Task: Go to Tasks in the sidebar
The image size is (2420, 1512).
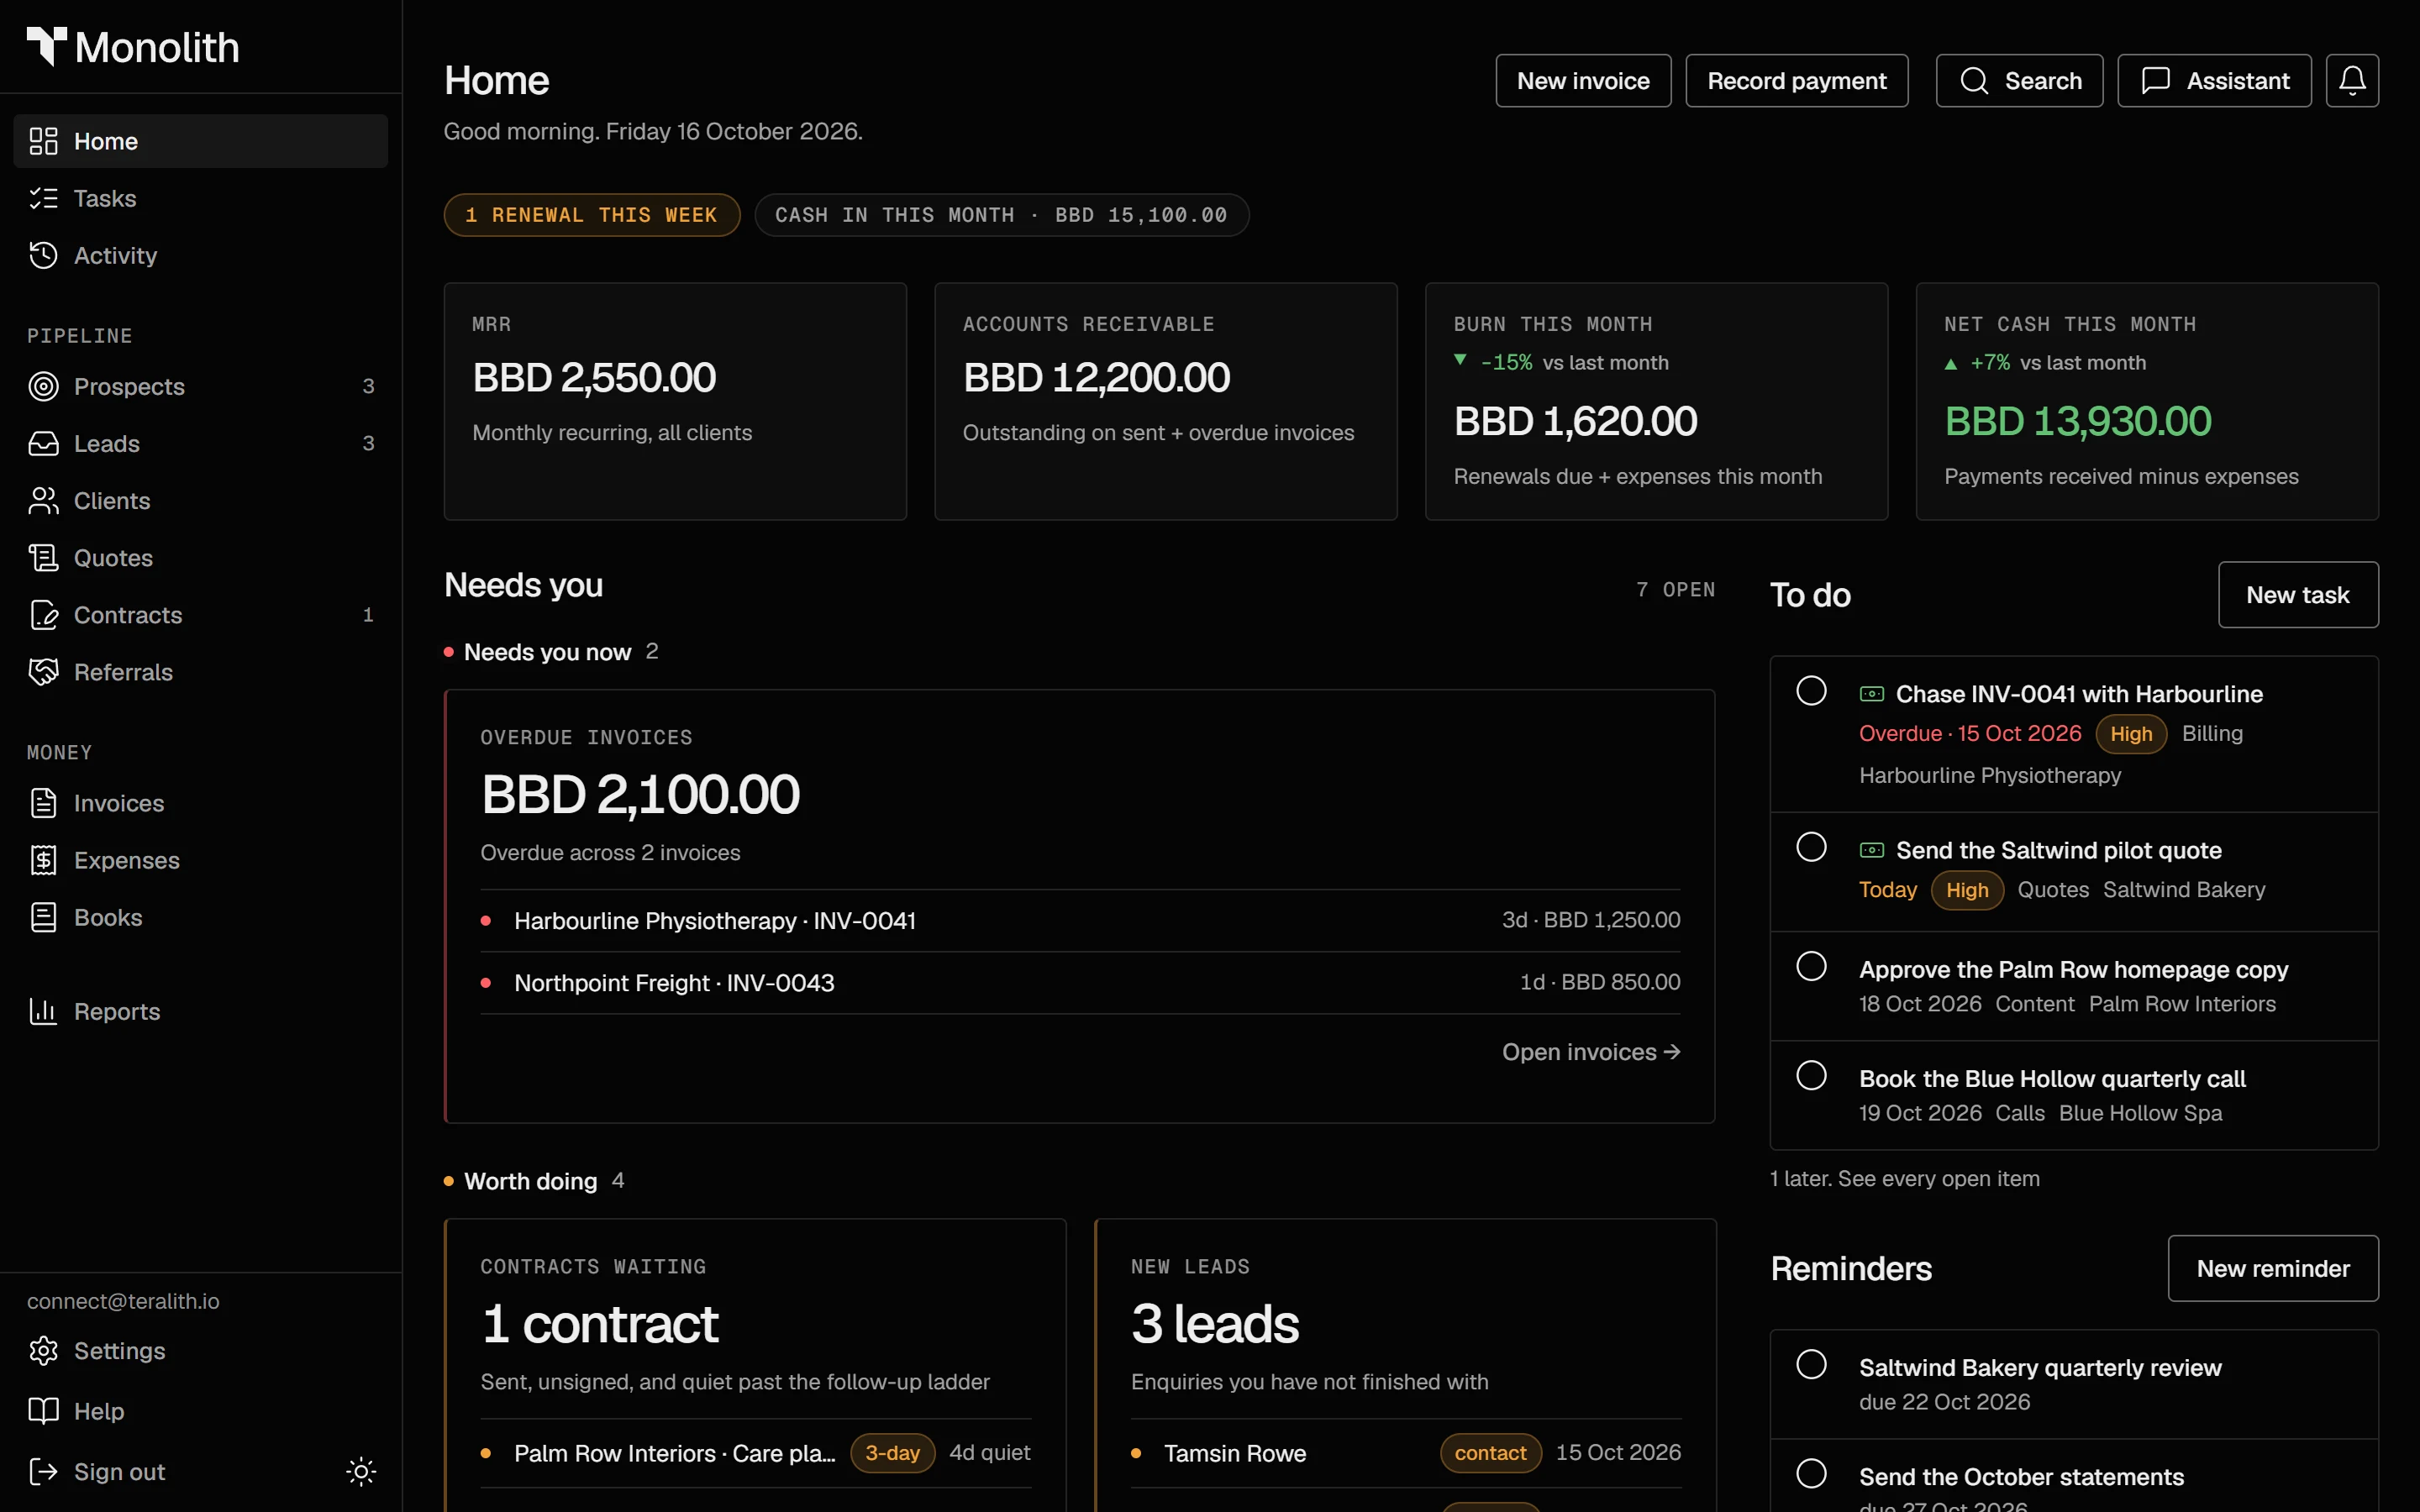Action: tap(200, 198)
